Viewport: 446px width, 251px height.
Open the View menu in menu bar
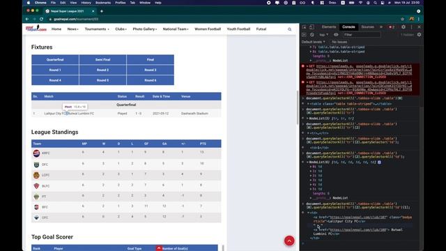tap(73, 3)
